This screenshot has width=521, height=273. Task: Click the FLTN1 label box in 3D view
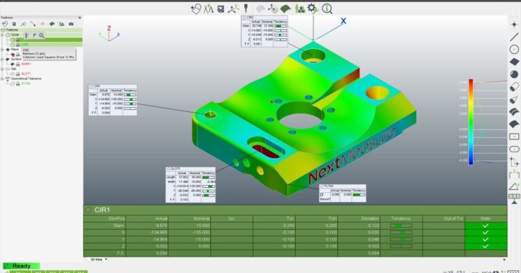point(343,193)
